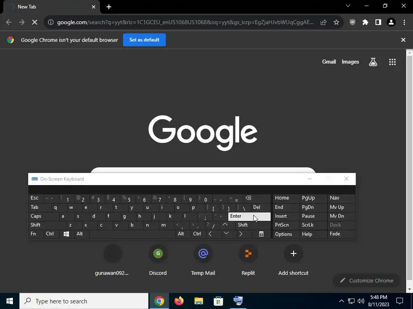The width and height of the screenshot is (413, 309).
Task: Open Google Images link
Action: (350, 62)
